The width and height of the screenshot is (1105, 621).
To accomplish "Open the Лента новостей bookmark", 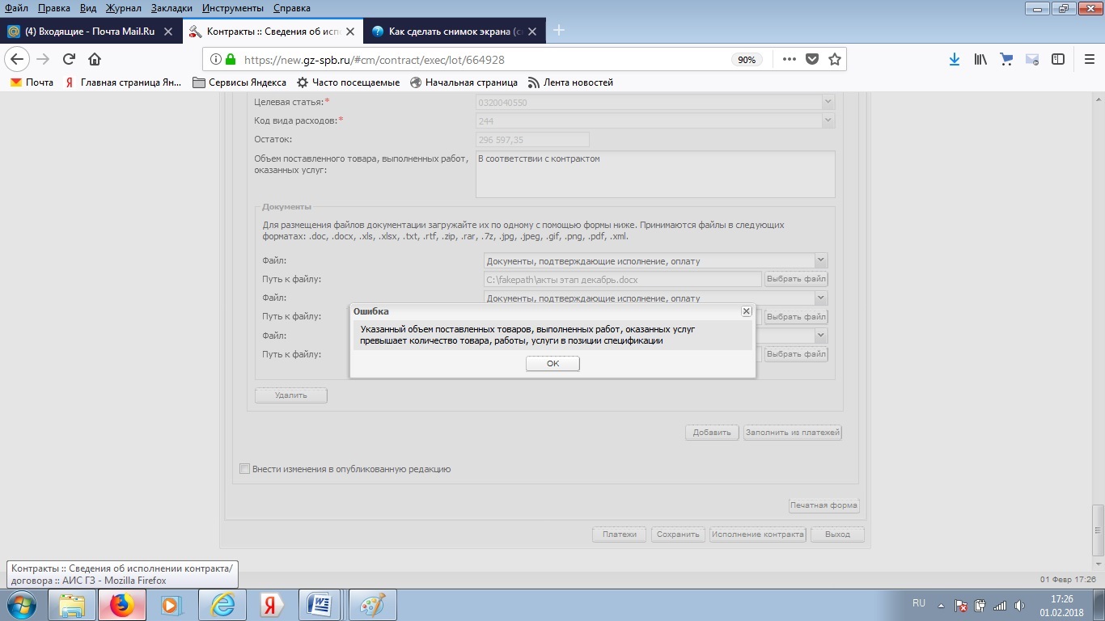I will point(570,82).
